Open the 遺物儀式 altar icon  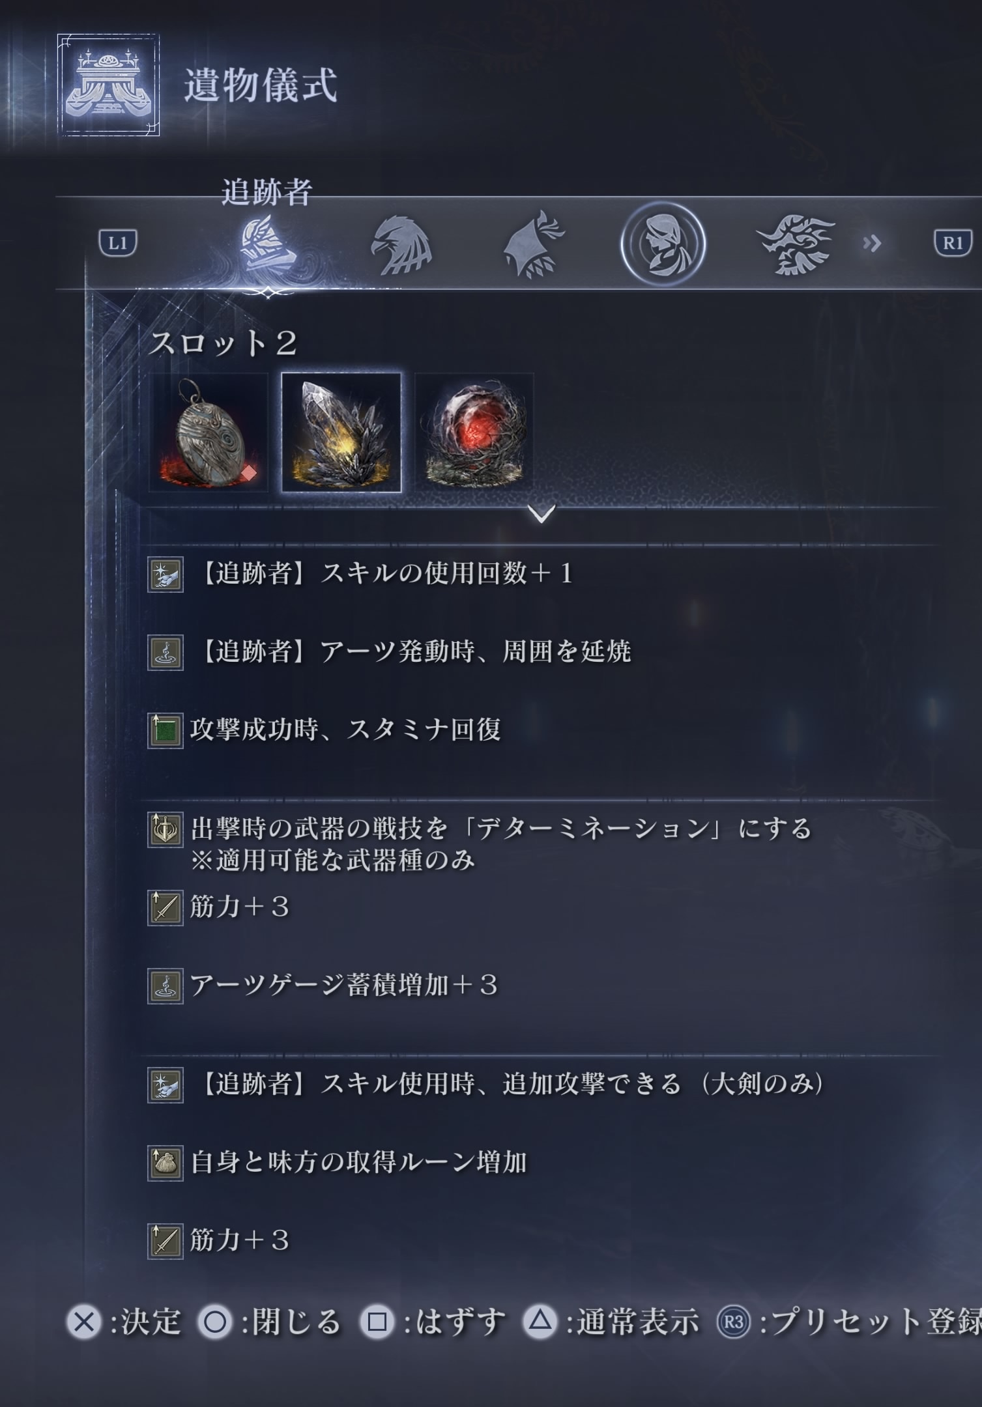pyautogui.click(x=108, y=85)
